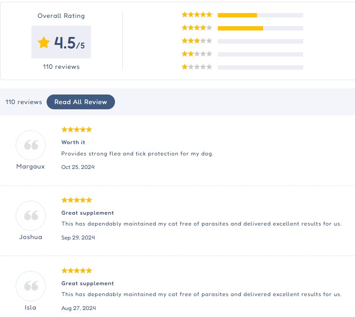The image size is (355, 317).
Task: Click the large star beside 4.5 rating
Action: (44, 42)
